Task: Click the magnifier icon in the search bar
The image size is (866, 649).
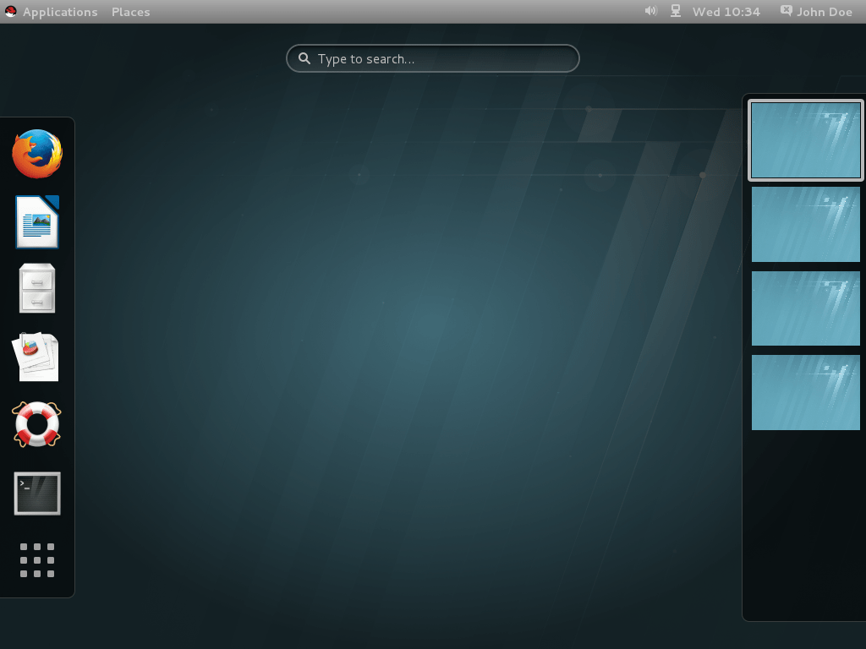Action: [x=304, y=58]
